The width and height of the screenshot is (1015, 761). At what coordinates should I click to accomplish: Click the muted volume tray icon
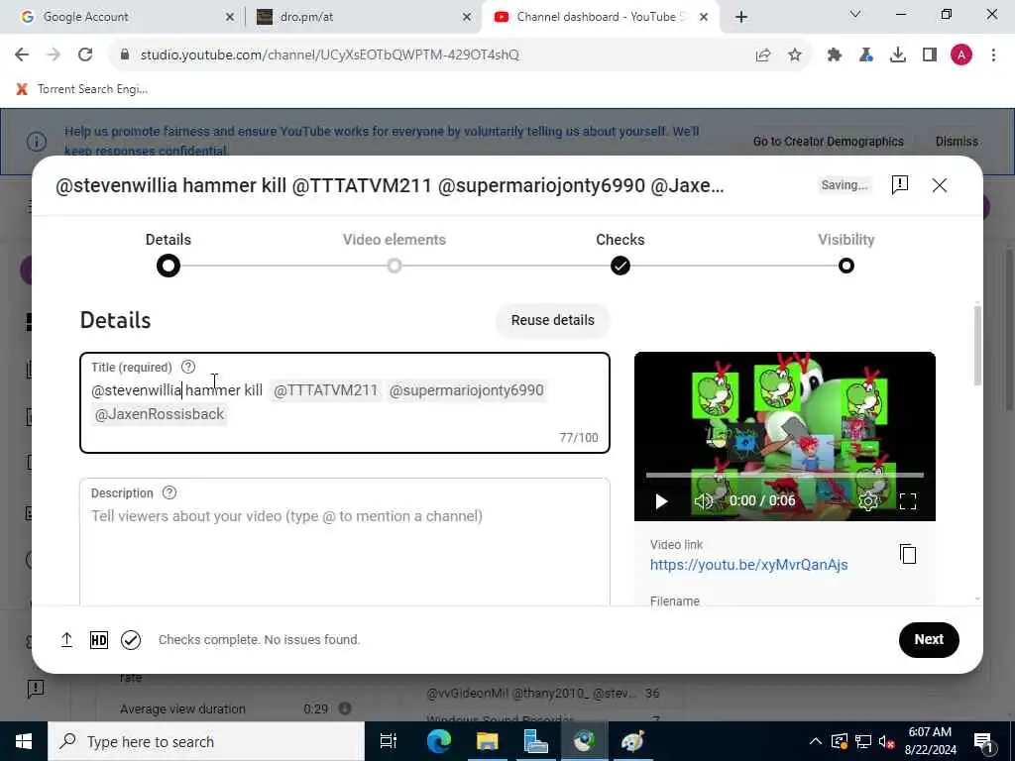click(886, 741)
